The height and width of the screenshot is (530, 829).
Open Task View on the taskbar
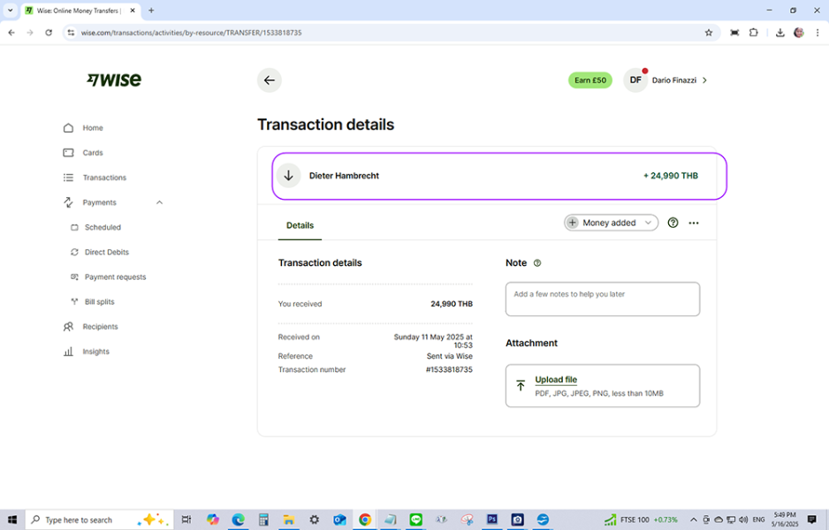186,520
